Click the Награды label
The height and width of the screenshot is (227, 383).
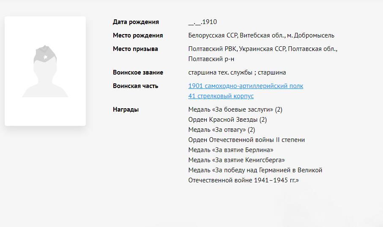pyautogui.click(x=126, y=109)
